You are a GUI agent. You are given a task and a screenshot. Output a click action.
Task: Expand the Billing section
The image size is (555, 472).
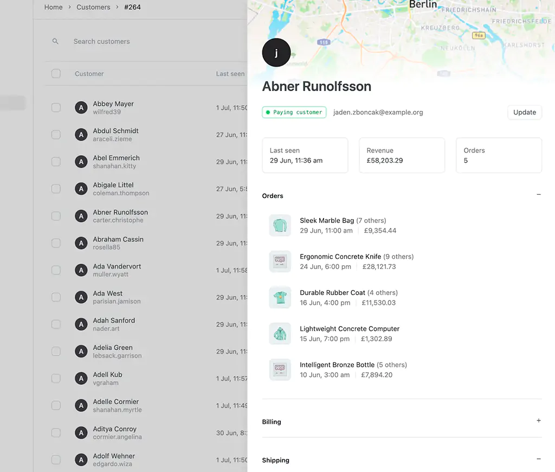click(x=538, y=421)
